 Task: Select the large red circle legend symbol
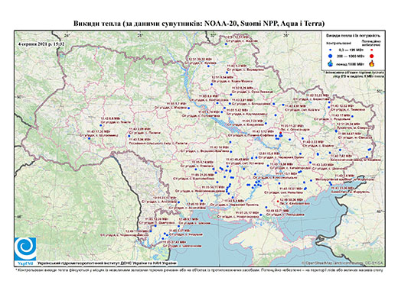click(x=372, y=56)
